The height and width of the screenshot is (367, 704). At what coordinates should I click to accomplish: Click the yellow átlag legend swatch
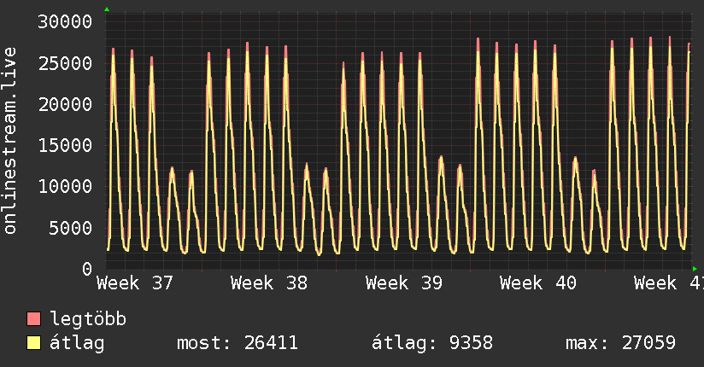33,342
